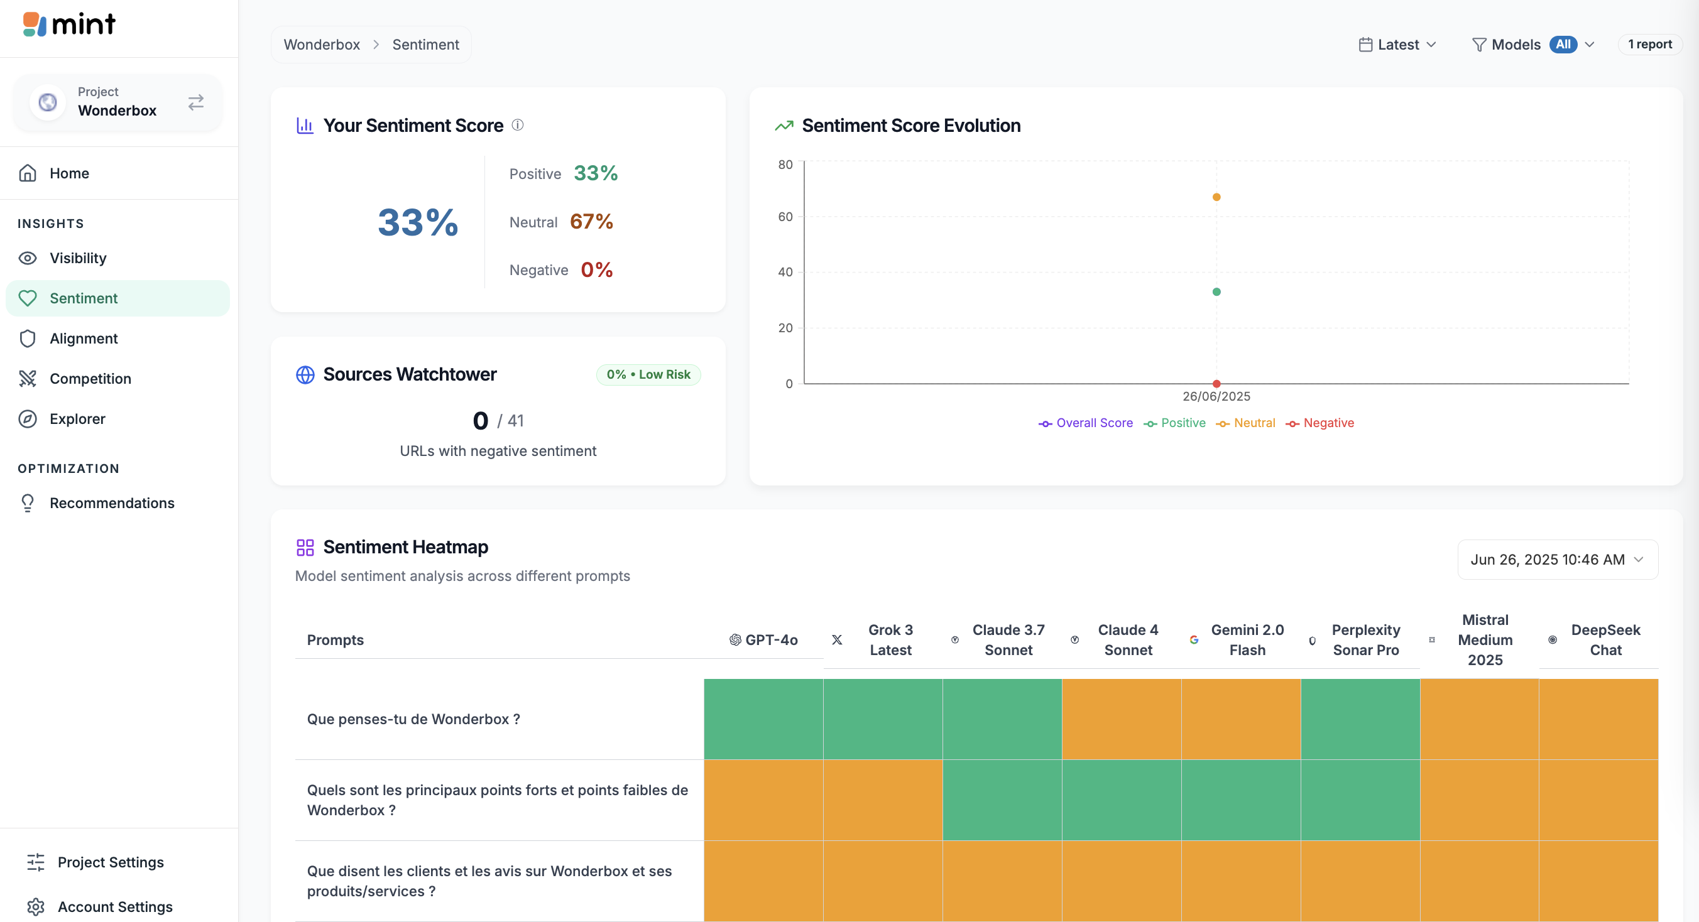
Task: Toggle Positive series in chart legend
Action: [1174, 423]
